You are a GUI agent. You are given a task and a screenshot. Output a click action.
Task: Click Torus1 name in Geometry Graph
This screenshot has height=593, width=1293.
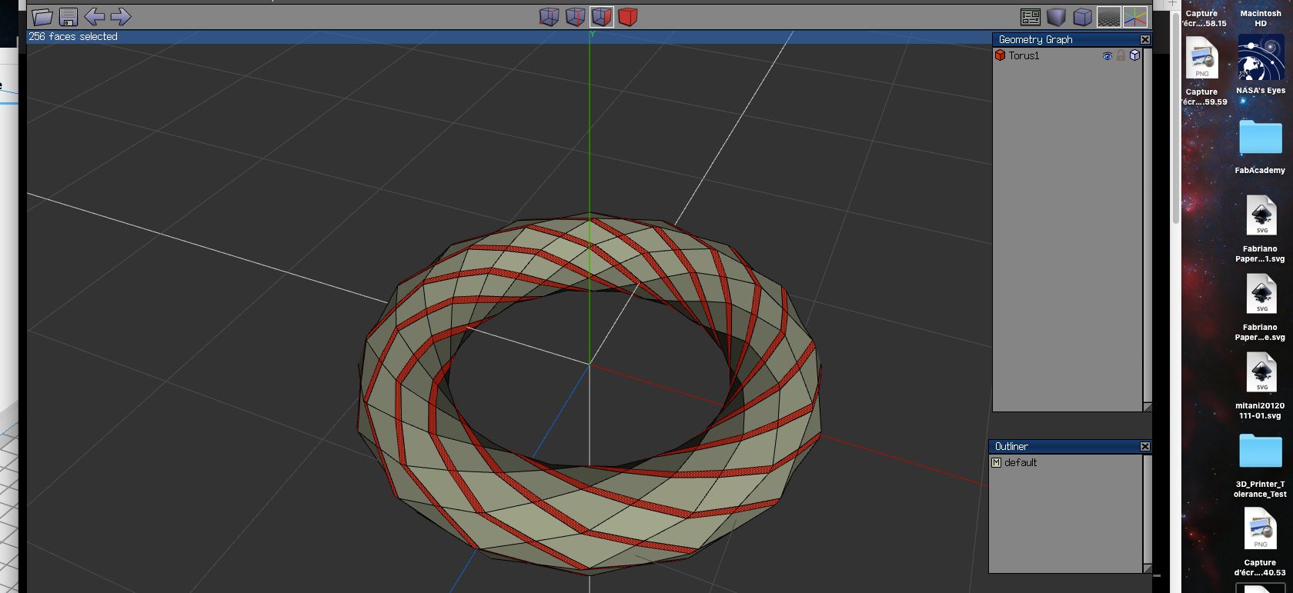click(x=1024, y=55)
